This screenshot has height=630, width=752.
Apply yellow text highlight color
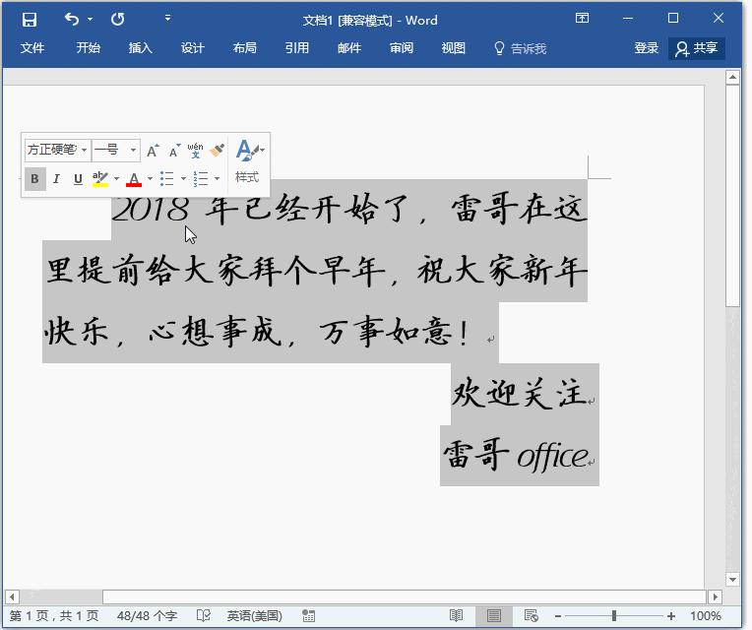[100, 179]
